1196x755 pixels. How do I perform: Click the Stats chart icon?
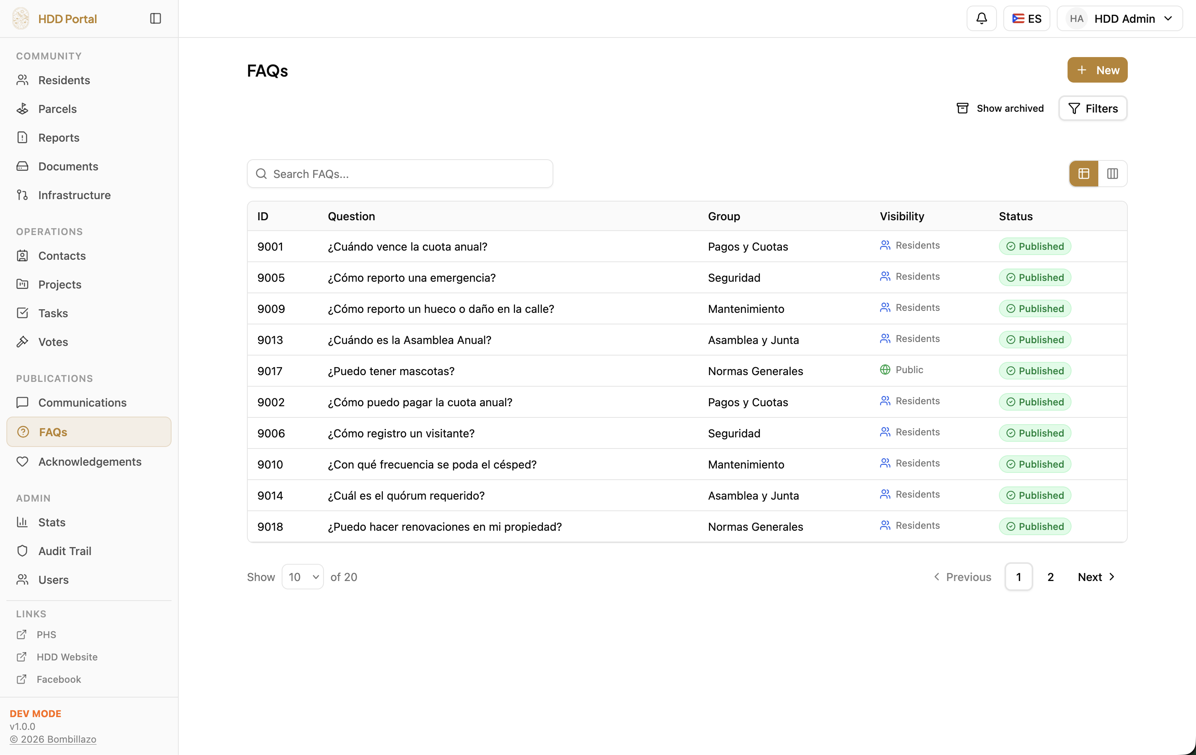tap(22, 522)
